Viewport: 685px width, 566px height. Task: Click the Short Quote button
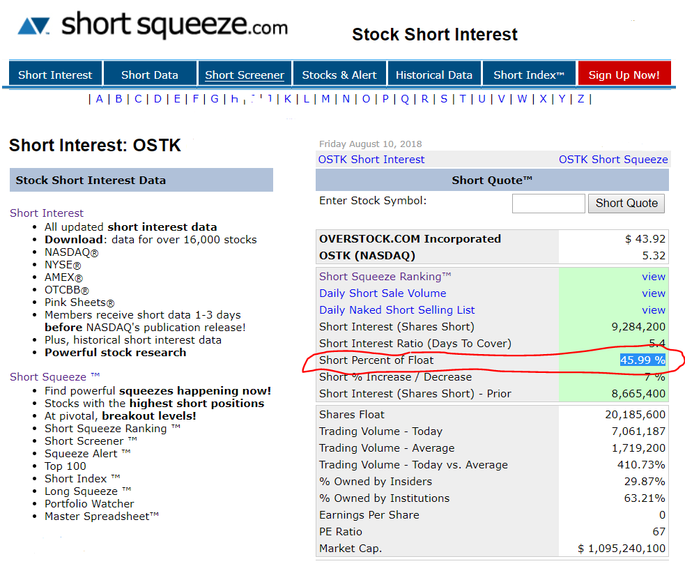point(626,204)
